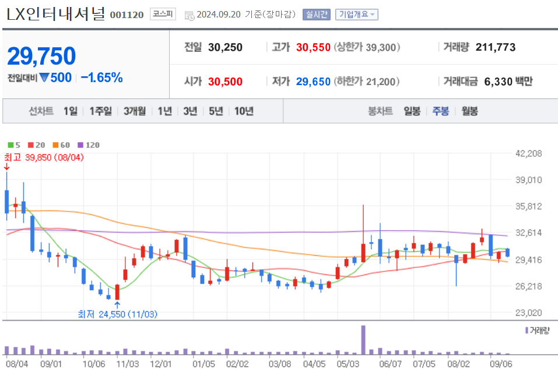
Task: Select the 1주일 line chart tab
Action: pyautogui.click(x=100, y=111)
